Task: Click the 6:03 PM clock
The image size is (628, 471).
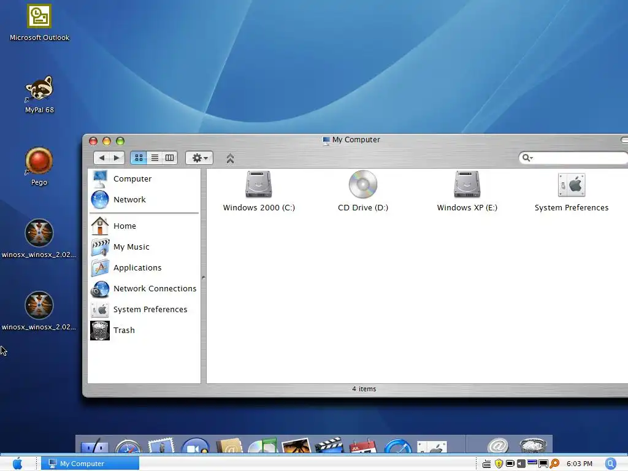Action: (579, 464)
